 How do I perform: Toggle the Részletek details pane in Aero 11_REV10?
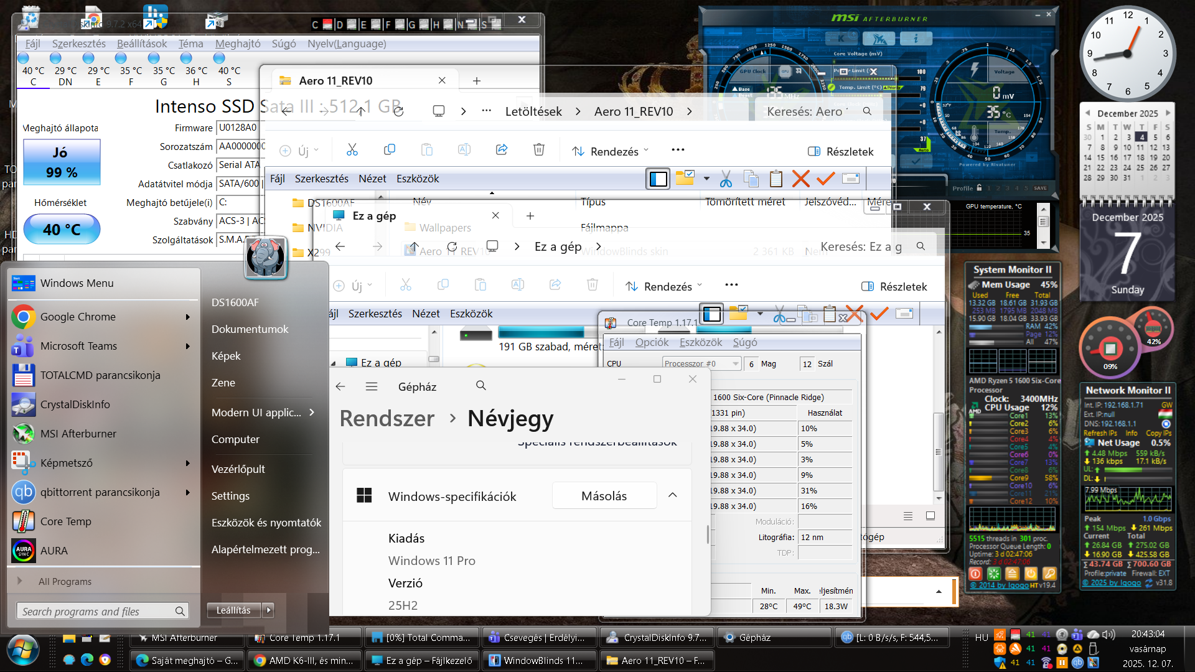pos(840,151)
